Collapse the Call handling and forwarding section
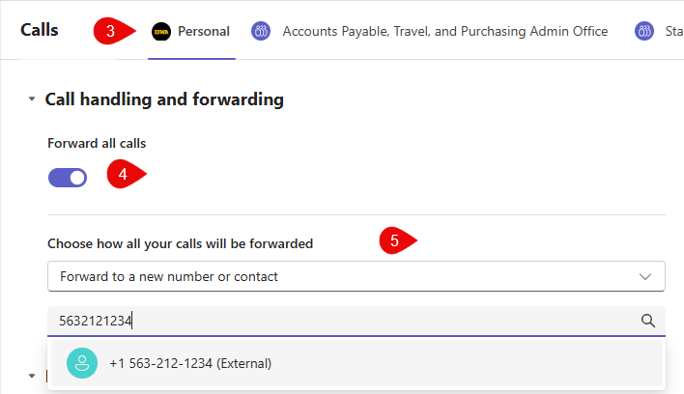The image size is (684, 394). 32,99
